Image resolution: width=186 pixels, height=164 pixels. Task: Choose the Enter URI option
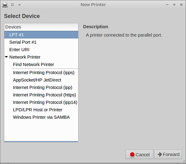tap(19, 50)
